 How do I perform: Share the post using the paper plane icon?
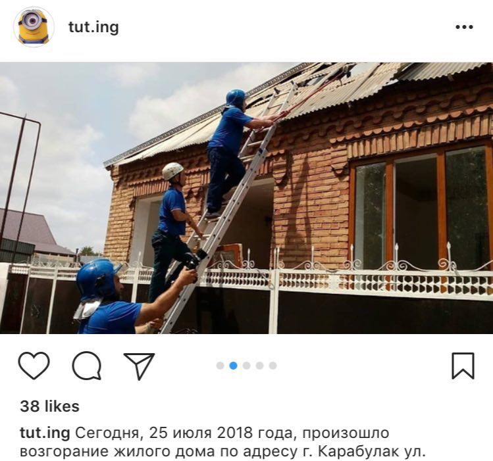pos(140,366)
